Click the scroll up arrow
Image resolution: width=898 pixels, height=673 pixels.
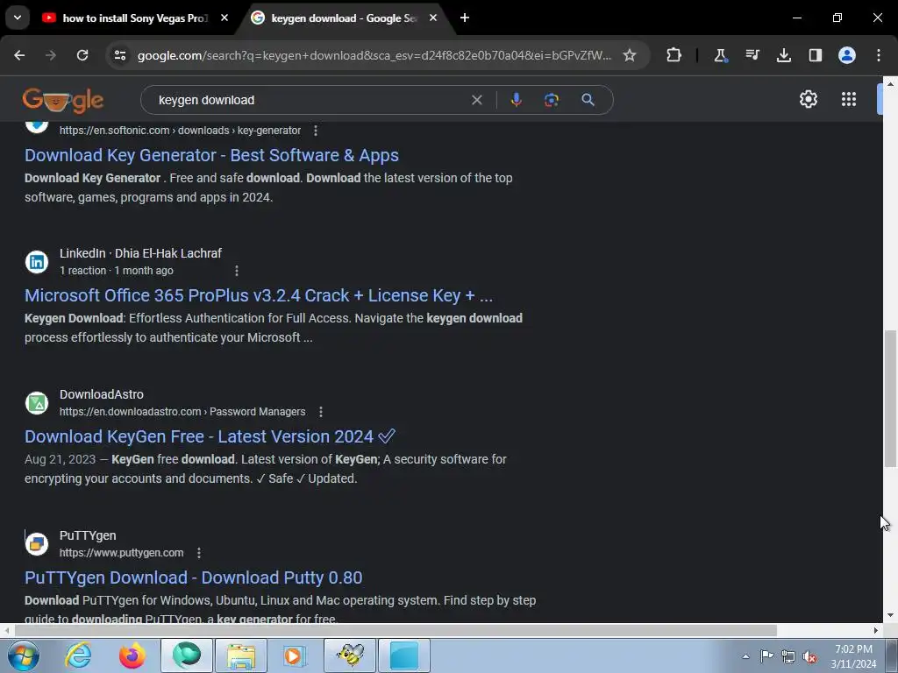[890, 83]
